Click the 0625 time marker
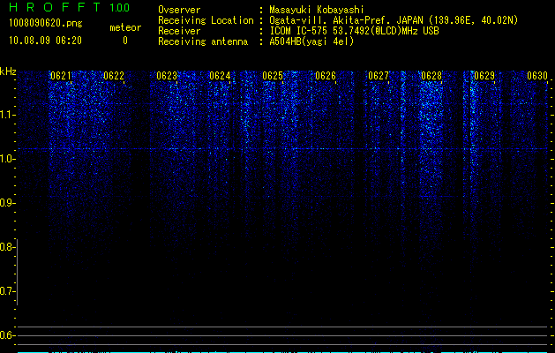The width and height of the screenshot is (555, 353). [273, 76]
